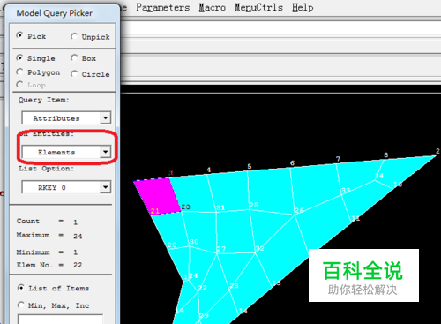This screenshot has width=441, height=324.
Task: Click node label 6 on top edge
Action: tap(292, 163)
